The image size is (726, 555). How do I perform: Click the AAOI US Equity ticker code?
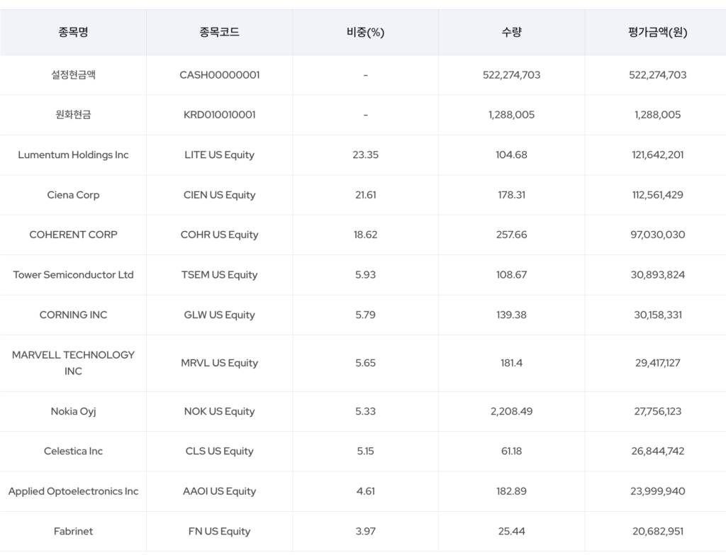pyautogui.click(x=219, y=491)
